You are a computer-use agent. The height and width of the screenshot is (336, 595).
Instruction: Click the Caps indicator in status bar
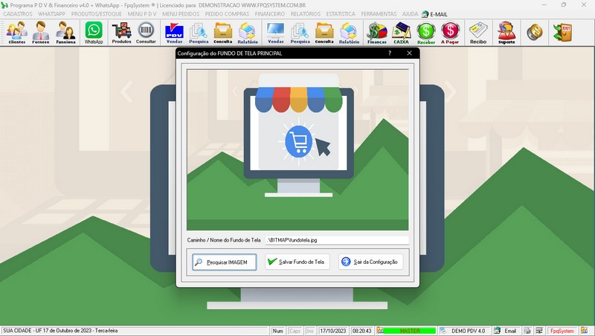click(295, 331)
